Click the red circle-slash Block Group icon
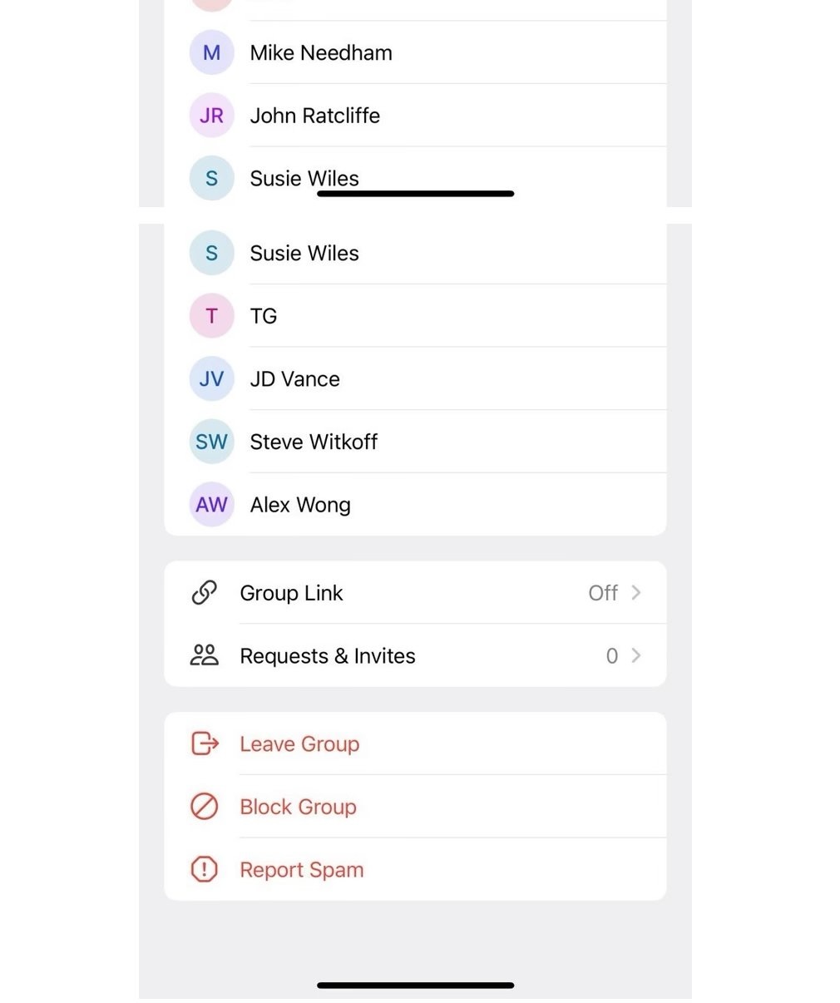 pos(205,807)
